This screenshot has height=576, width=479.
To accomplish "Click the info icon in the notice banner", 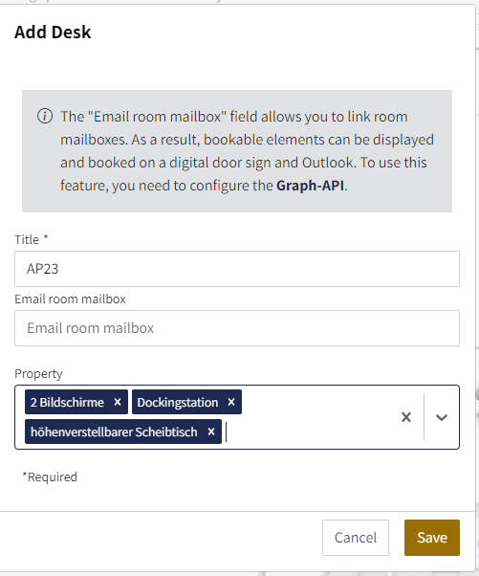I will click(x=45, y=117).
